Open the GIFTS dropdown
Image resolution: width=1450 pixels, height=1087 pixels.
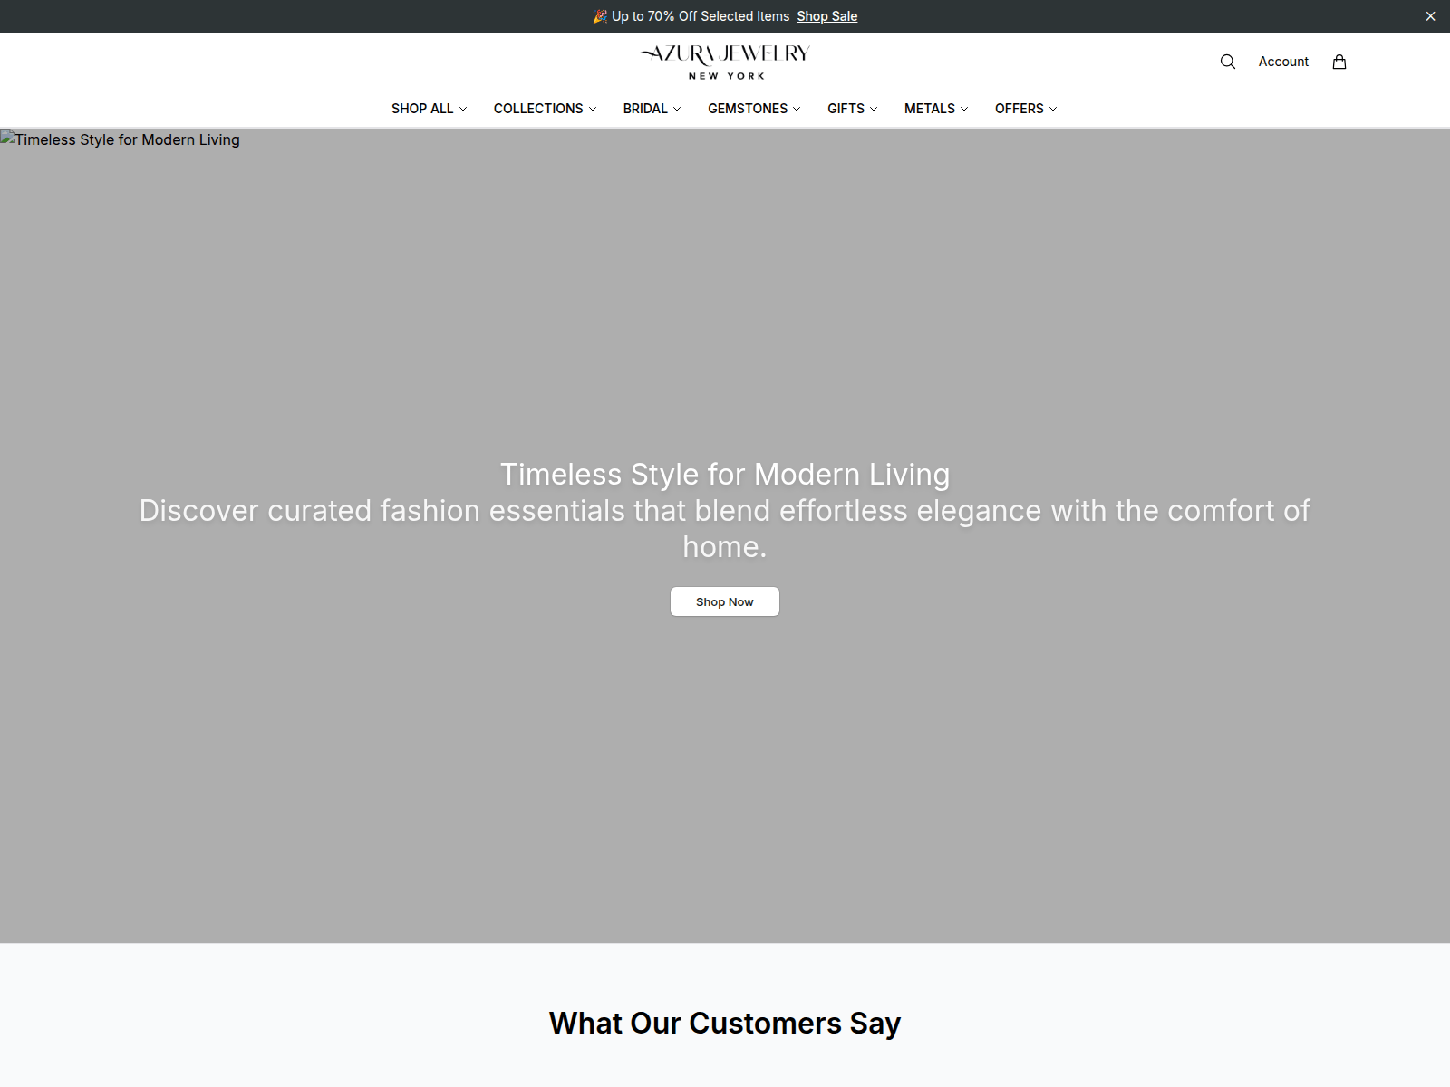tap(852, 109)
